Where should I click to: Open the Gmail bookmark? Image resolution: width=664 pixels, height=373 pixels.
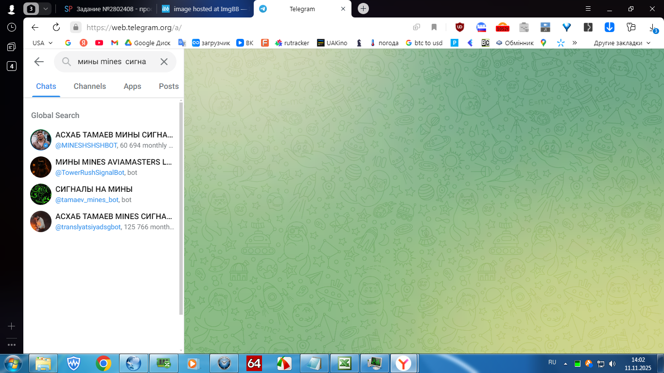click(115, 43)
